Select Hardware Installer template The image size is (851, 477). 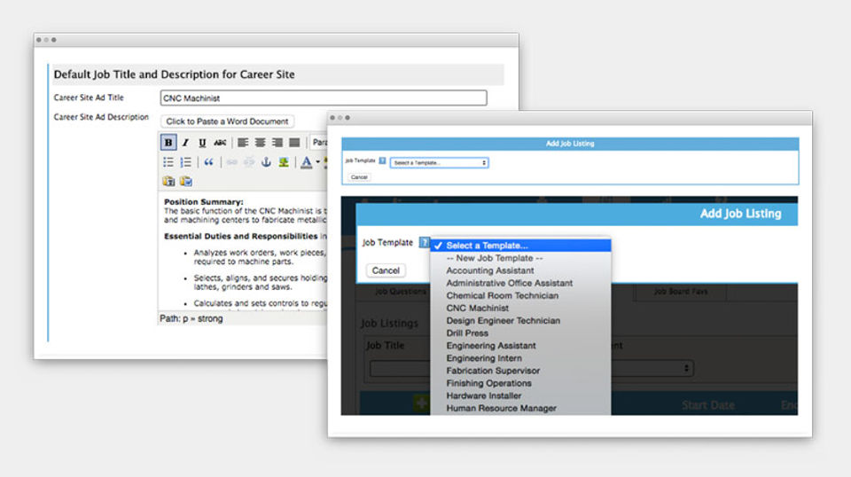click(x=520, y=395)
